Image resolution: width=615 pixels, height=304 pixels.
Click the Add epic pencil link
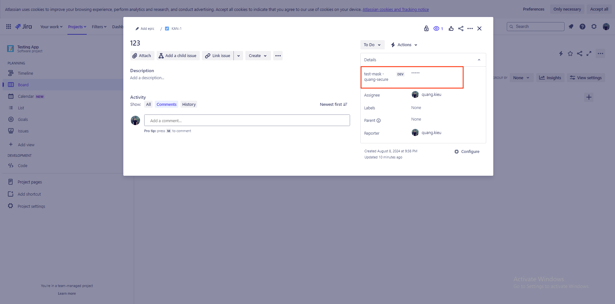[145, 29]
